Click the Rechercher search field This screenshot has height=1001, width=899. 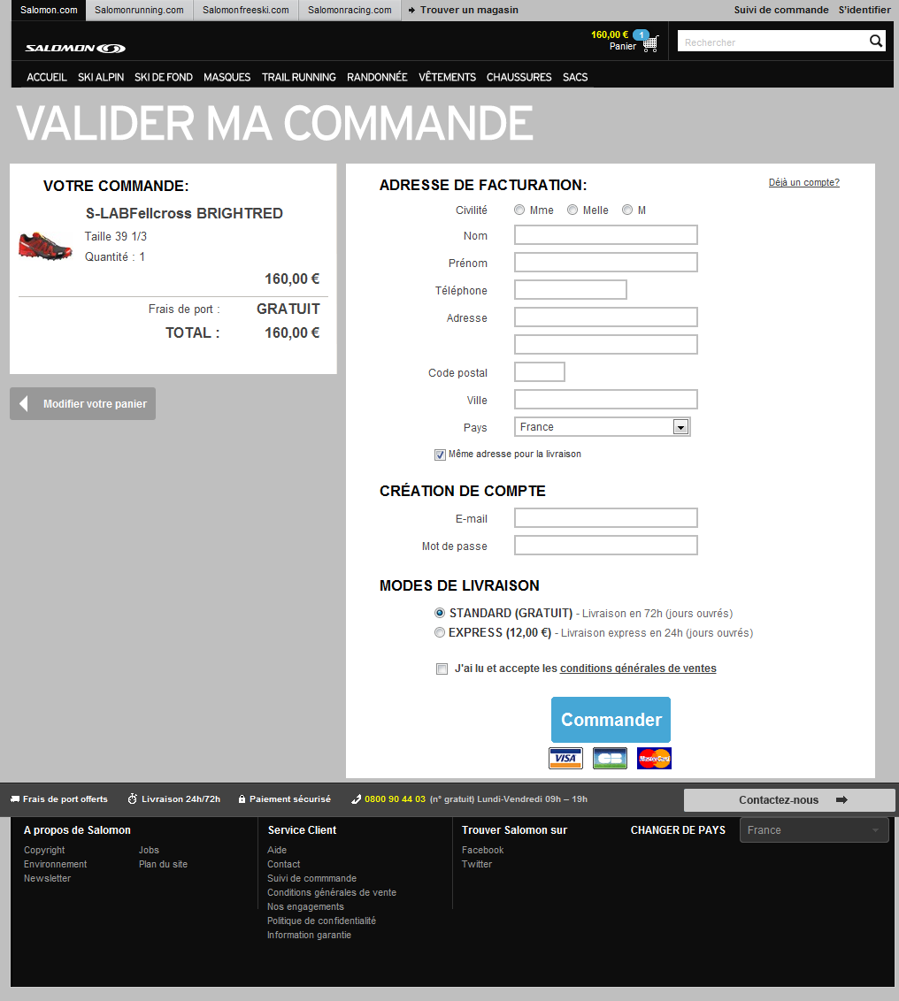772,42
